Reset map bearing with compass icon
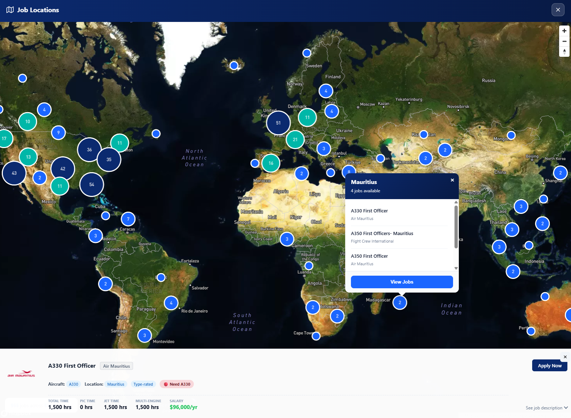571x418 pixels. [564, 52]
